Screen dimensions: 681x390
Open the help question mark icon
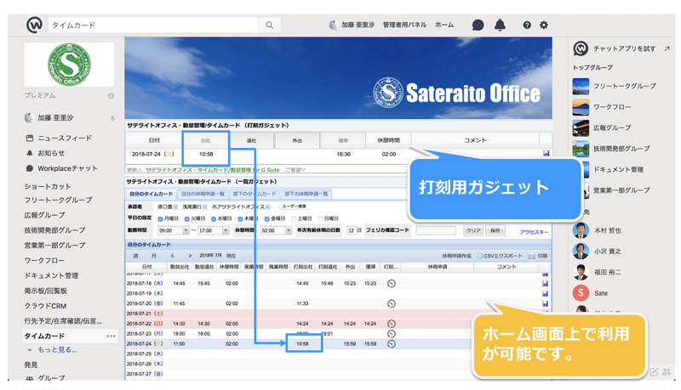(x=527, y=25)
